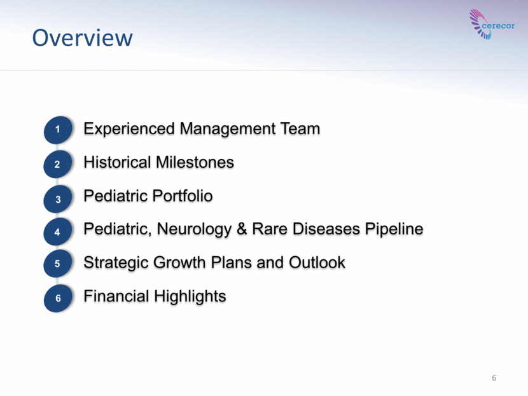Click the number 4 circle bullet
Screen dimensions: 528x396
click(x=58, y=231)
